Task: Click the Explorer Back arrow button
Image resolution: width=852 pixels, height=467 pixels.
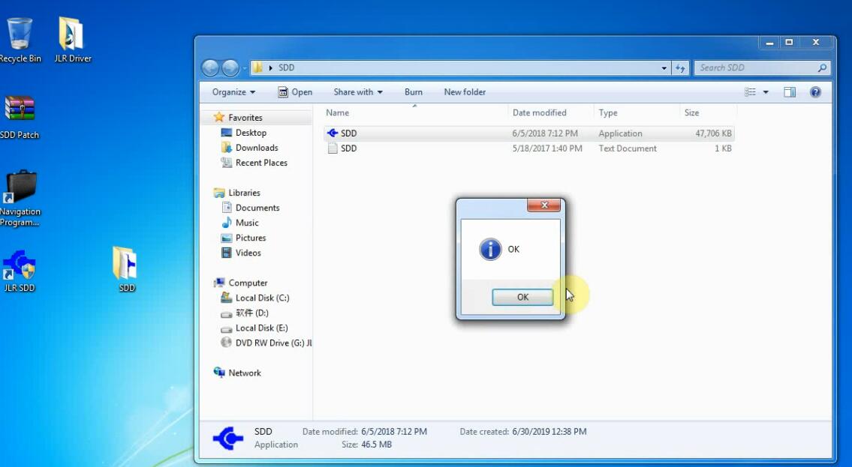Action: point(210,67)
